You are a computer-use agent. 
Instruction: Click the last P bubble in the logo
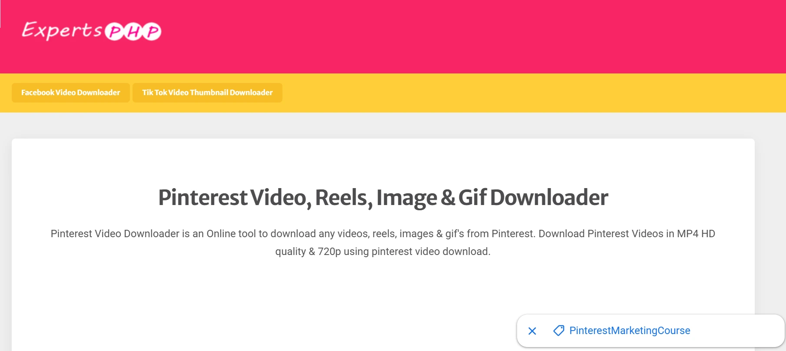tap(153, 32)
